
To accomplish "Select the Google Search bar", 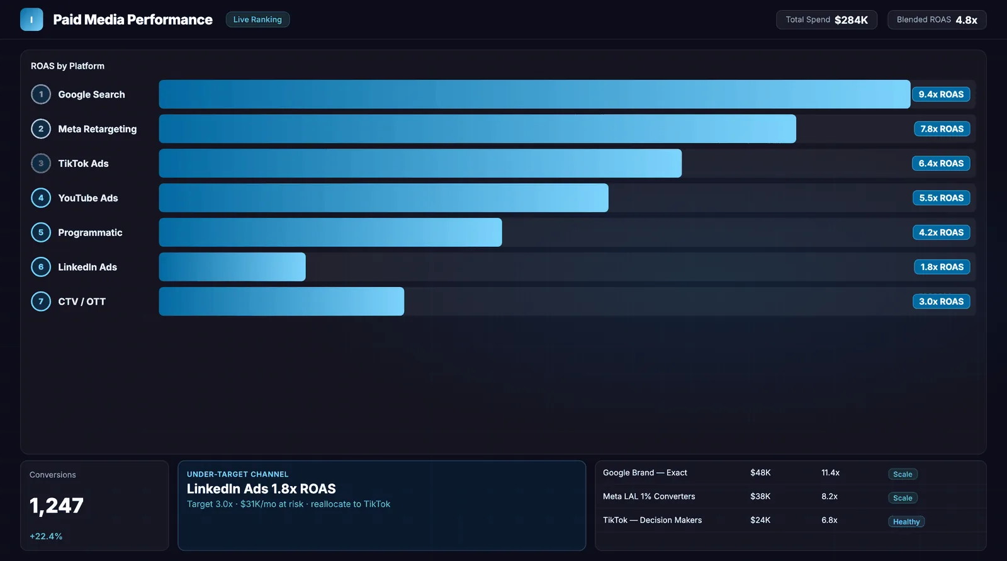I will pos(534,94).
